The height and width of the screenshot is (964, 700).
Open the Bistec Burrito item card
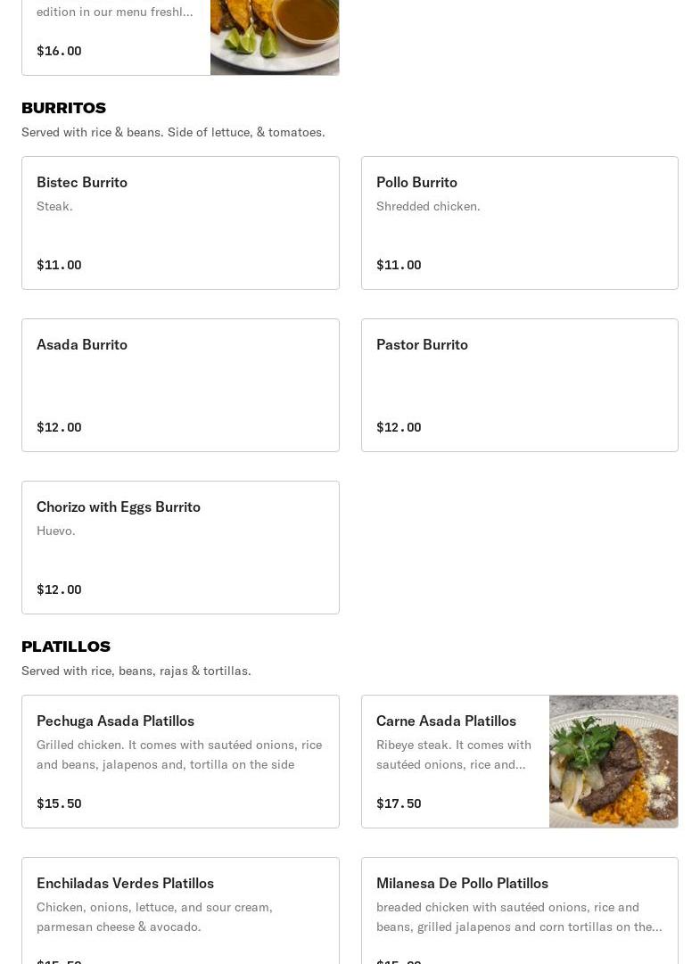point(180,223)
